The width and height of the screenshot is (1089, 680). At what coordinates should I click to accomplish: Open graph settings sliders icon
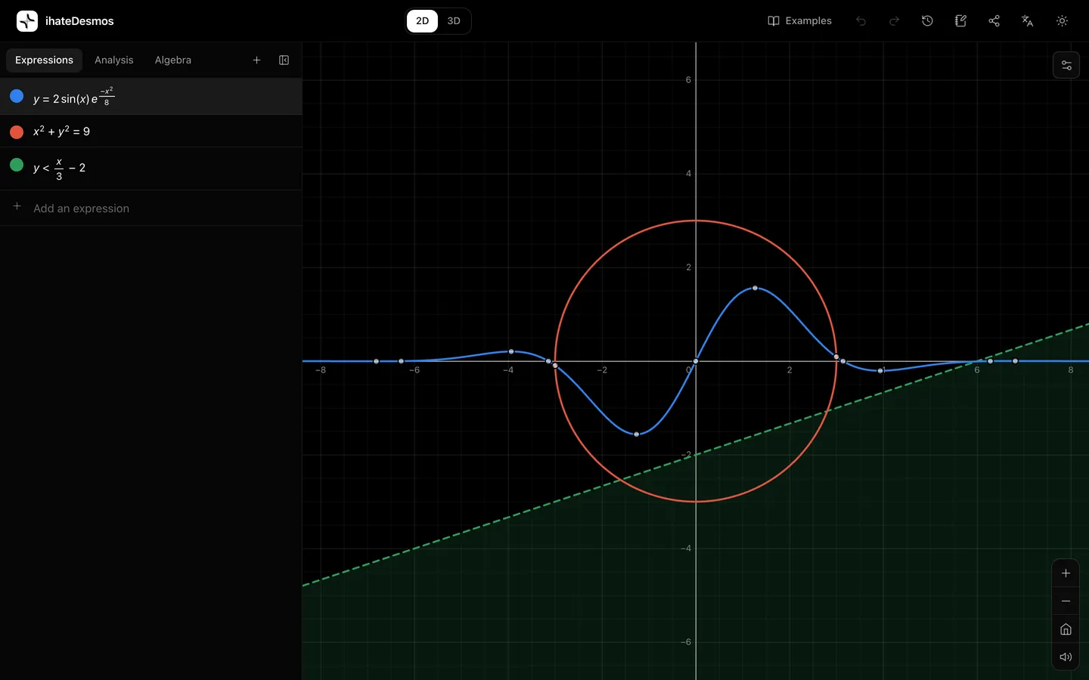point(1066,66)
